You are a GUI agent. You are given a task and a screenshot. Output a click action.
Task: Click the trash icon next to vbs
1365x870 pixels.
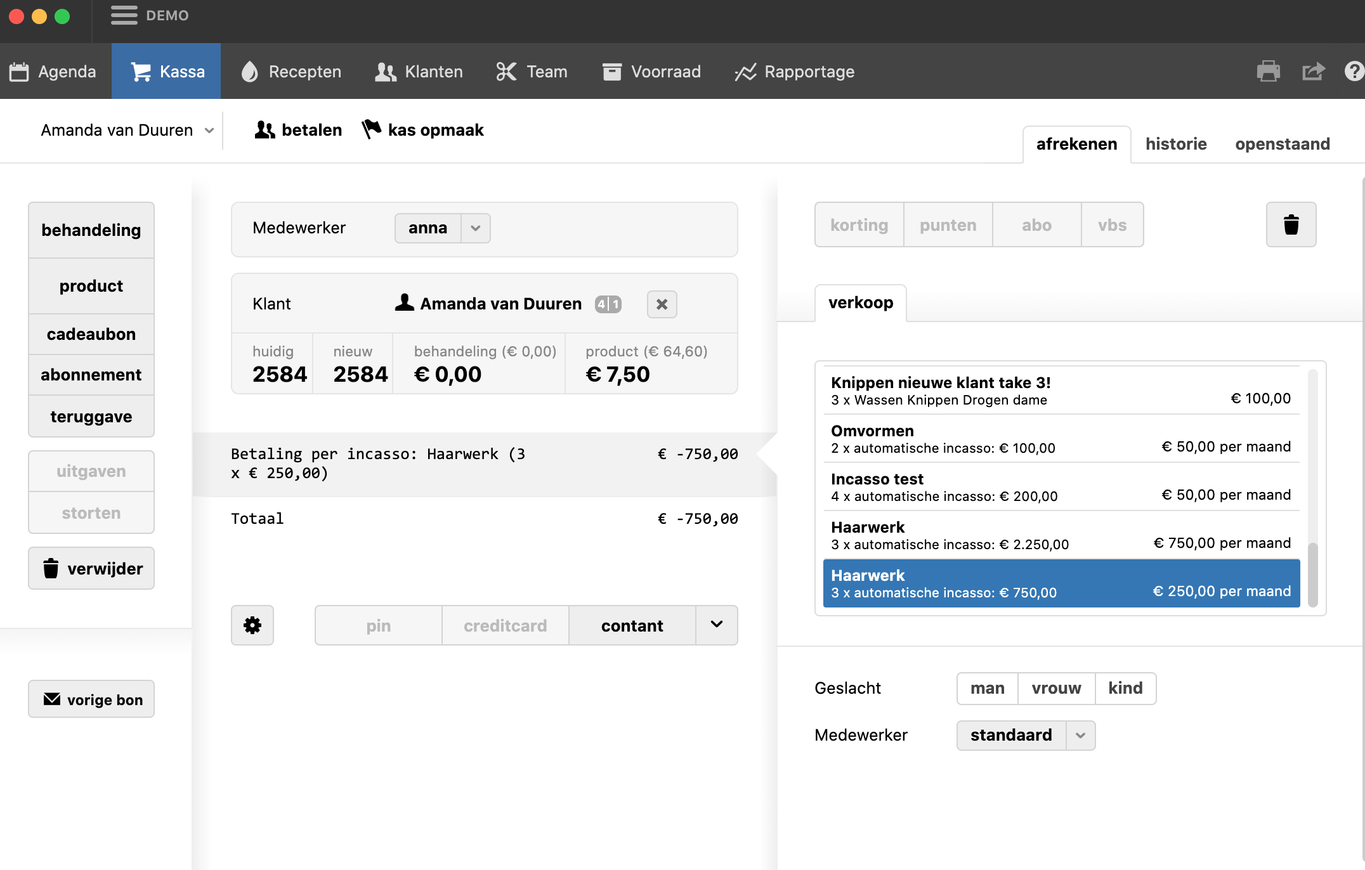(1291, 224)
